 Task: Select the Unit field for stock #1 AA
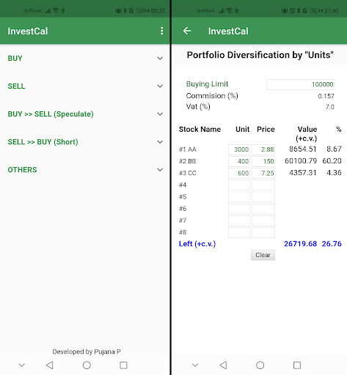[x=239, y=149]
